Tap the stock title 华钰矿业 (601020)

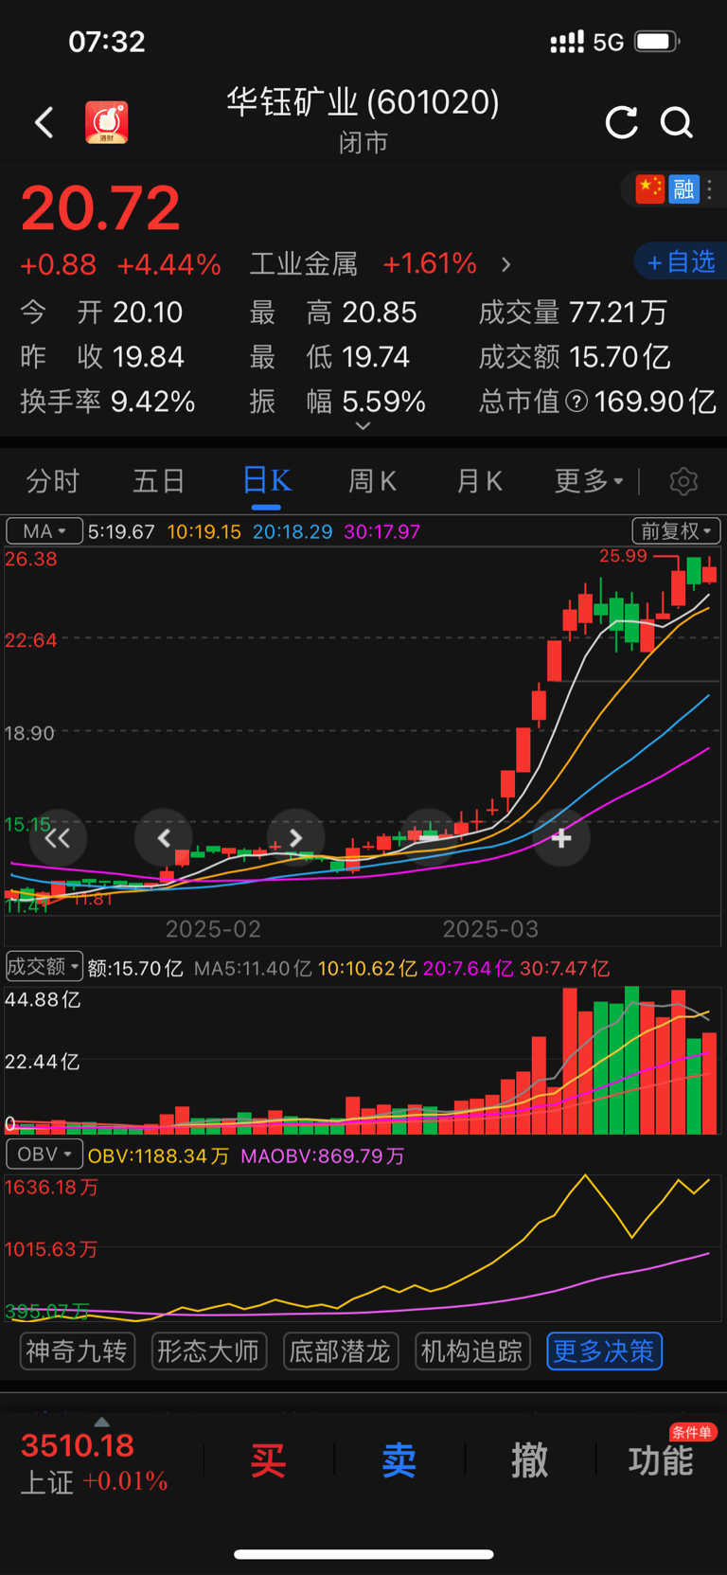363,101
